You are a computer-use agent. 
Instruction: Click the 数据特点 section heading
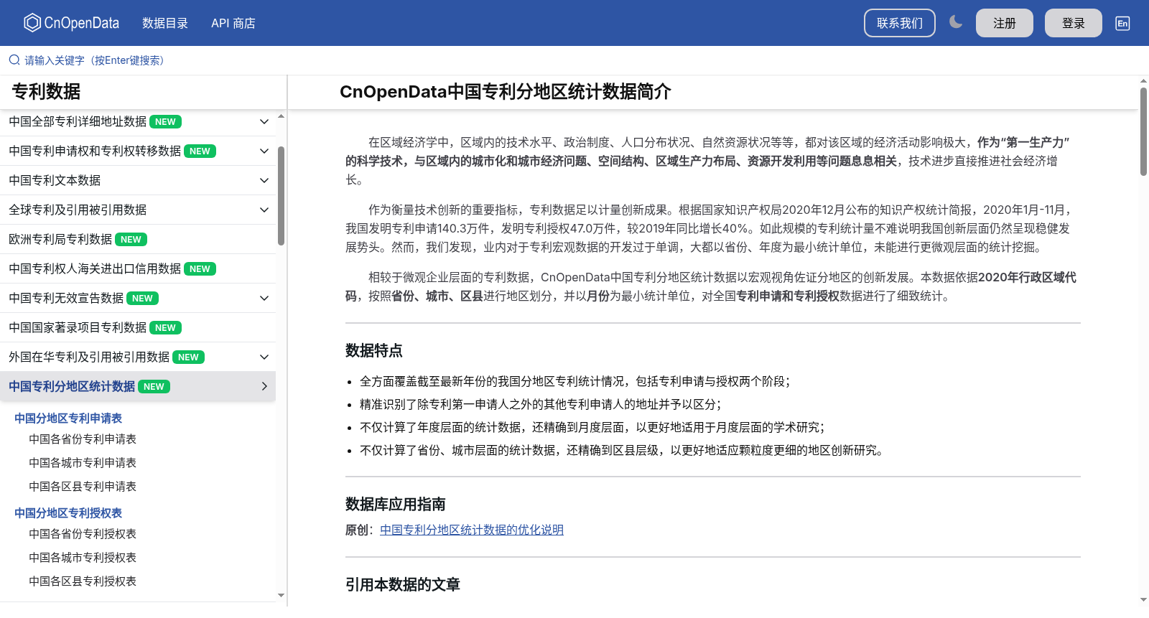374,351
